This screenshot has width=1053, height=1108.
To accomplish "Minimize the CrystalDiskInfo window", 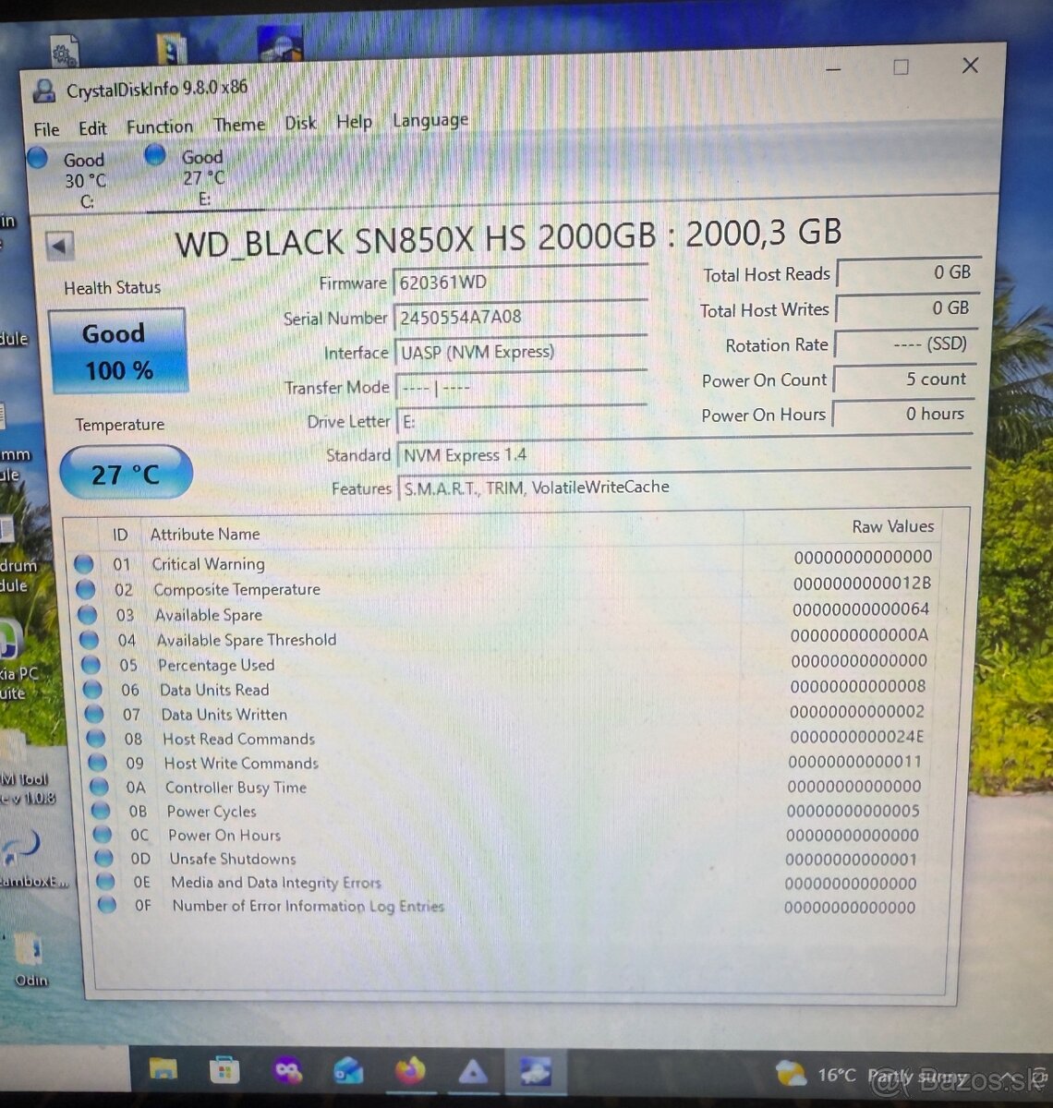I will (833, 69).
